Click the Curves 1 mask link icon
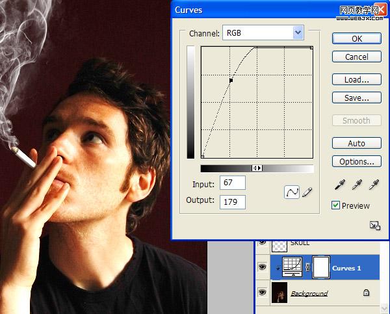This screenshot has height=314, width=390. tap(307, 267)
